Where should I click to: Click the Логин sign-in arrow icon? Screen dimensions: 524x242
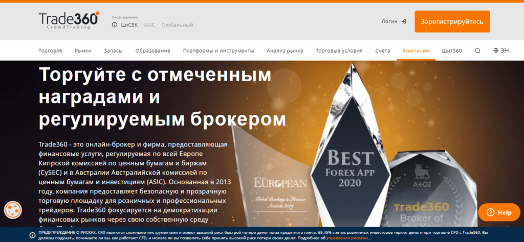pyautogui.click(x=404, y=21)
